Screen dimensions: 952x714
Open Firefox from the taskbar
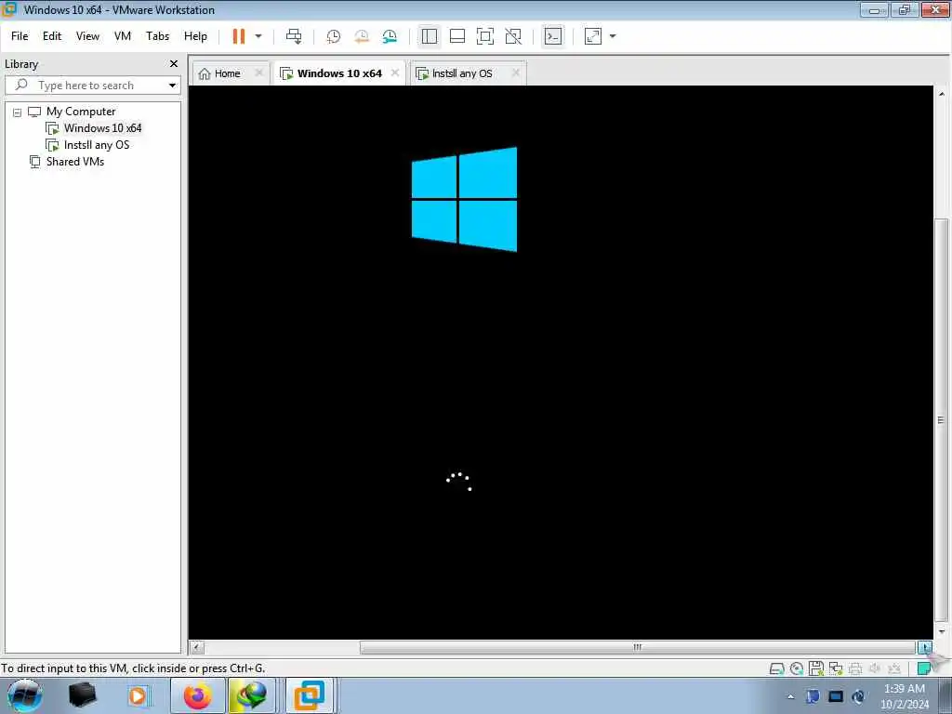click(x=198, y=695)
